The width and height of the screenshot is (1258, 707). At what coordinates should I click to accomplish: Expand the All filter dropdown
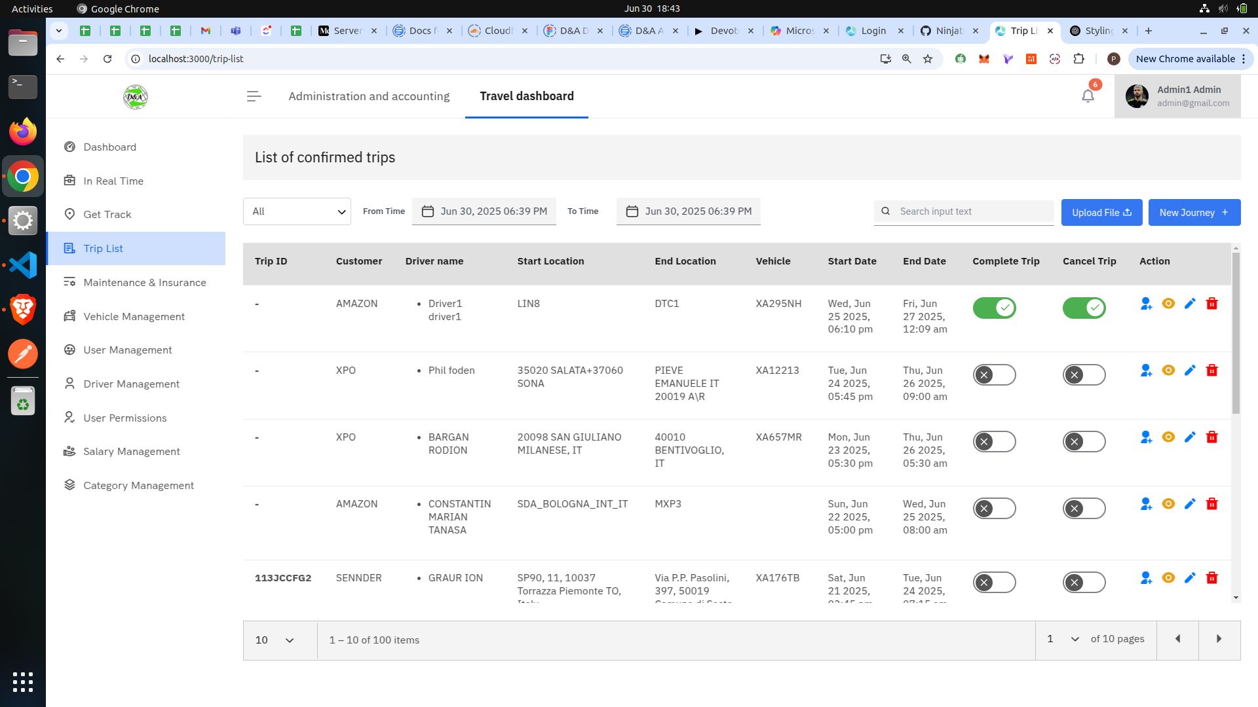[297, 211]
